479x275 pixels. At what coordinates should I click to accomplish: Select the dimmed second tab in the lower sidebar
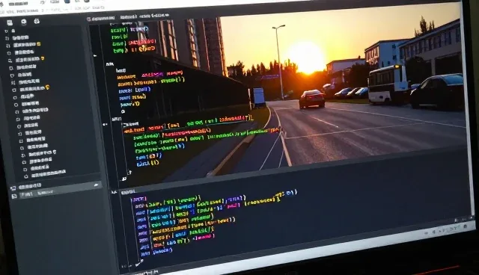(x=45, y=192)
